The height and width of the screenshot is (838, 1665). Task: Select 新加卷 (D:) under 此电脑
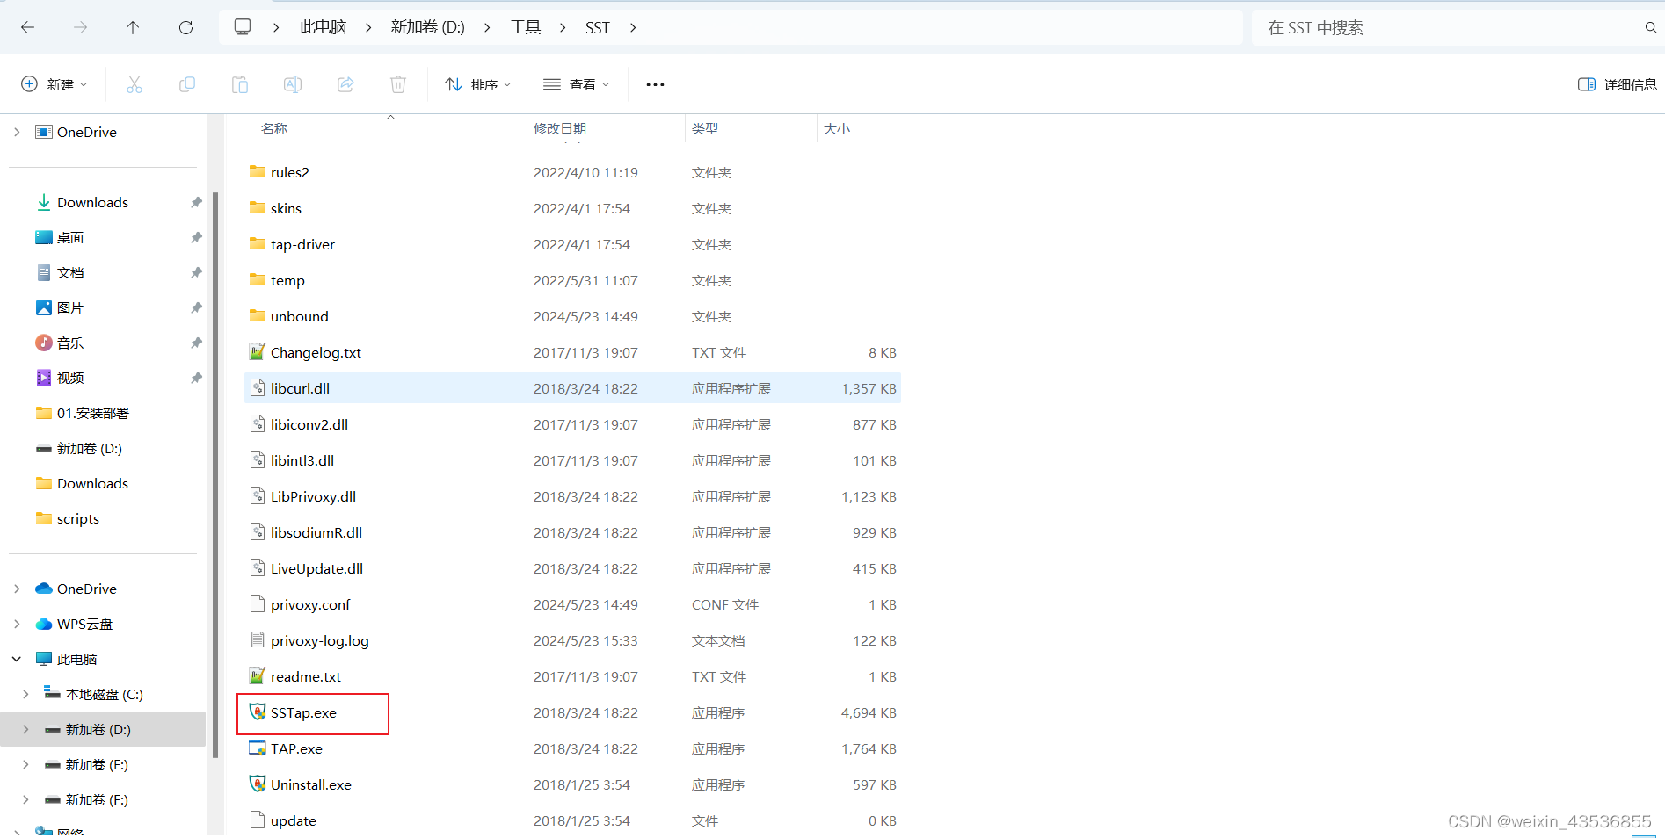tap(104, 729)
